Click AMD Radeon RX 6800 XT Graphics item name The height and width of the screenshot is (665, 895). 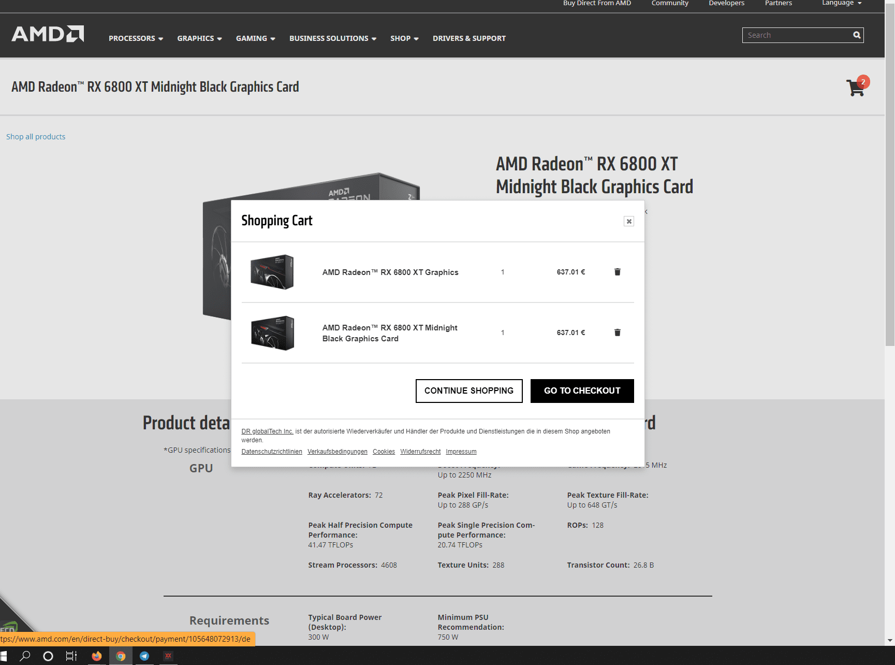point(390,272)
